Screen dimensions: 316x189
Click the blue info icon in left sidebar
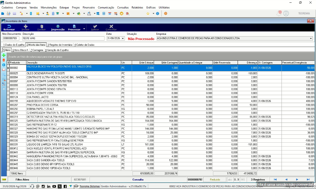pyautogui.click(x=4, y=65)
